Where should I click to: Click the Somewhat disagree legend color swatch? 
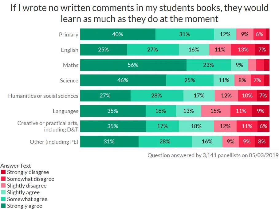click(x=3, y=179)
